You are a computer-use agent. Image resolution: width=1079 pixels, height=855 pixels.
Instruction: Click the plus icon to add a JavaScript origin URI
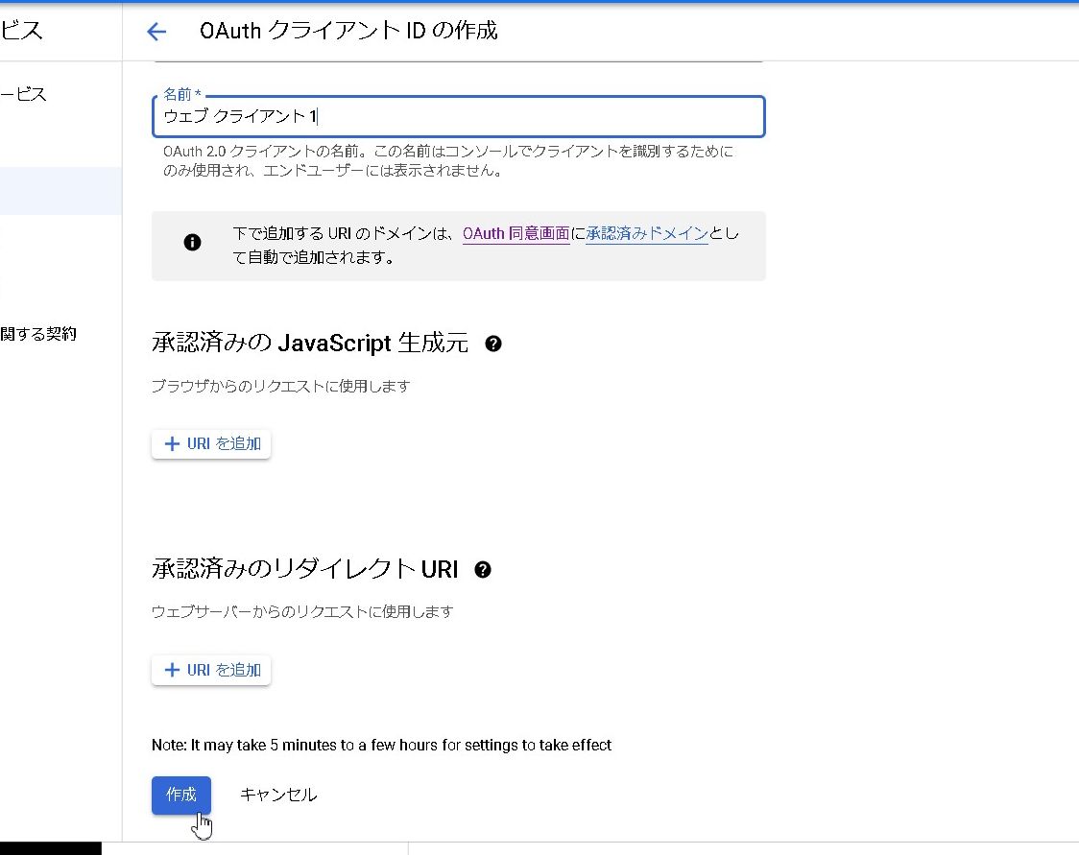pos(173,443)
